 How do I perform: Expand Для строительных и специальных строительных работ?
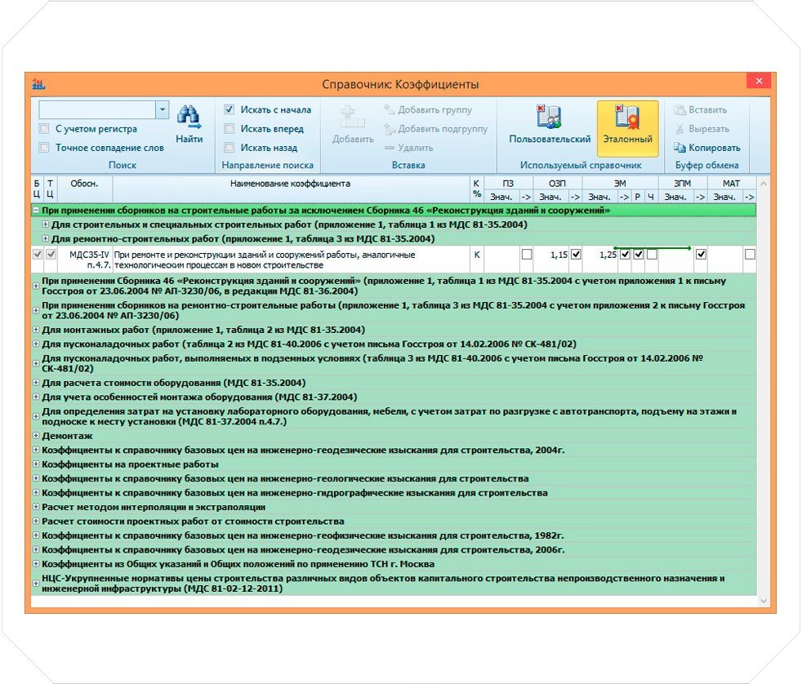[x=46, y=224]
